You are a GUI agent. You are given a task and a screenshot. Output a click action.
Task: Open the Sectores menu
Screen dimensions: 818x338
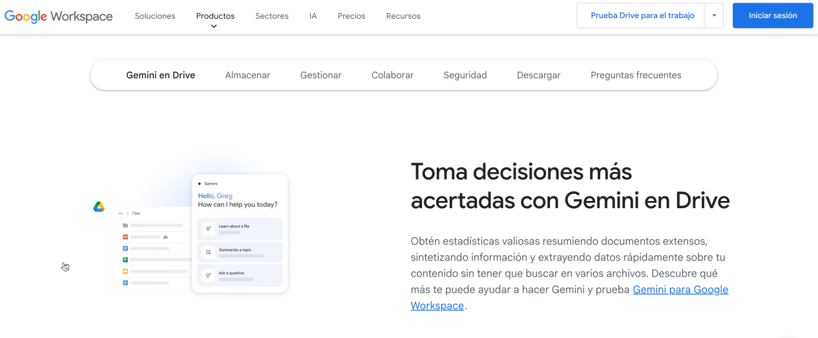coord(272,16)
